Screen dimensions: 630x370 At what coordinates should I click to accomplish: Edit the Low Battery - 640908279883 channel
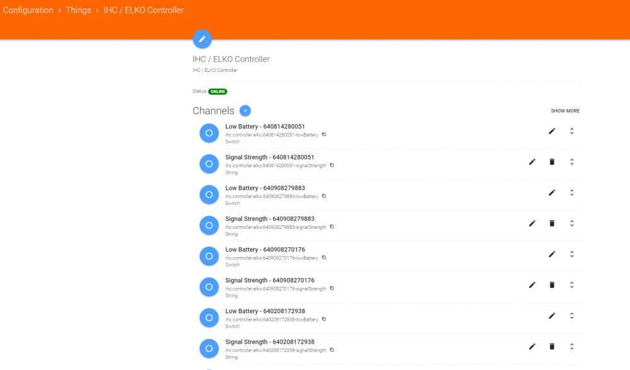[552, 193]
